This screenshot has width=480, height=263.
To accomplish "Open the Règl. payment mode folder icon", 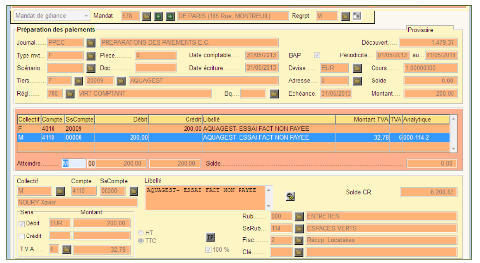I will tap(70, 93).
